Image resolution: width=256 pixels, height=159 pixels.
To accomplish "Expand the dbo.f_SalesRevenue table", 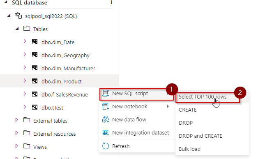I will (x=25, y=94).
